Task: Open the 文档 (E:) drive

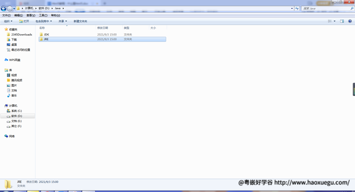Action: pos(16,121)
